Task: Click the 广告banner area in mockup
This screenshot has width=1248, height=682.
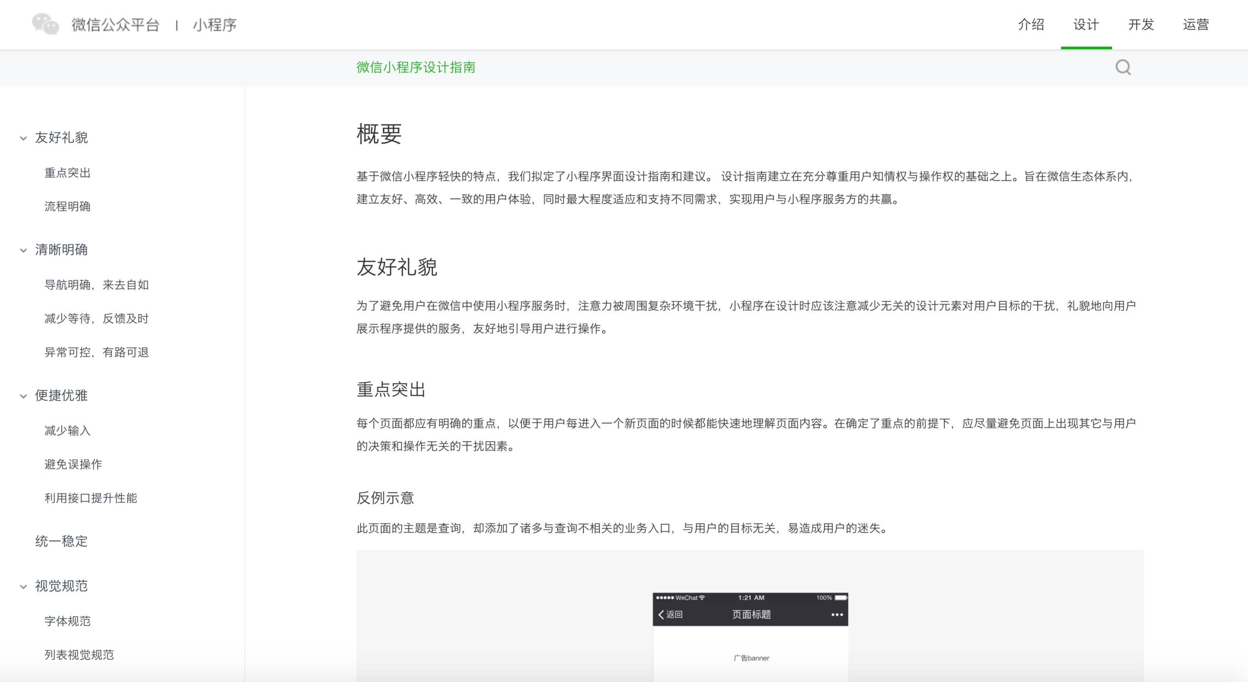Action: [750, 658]
